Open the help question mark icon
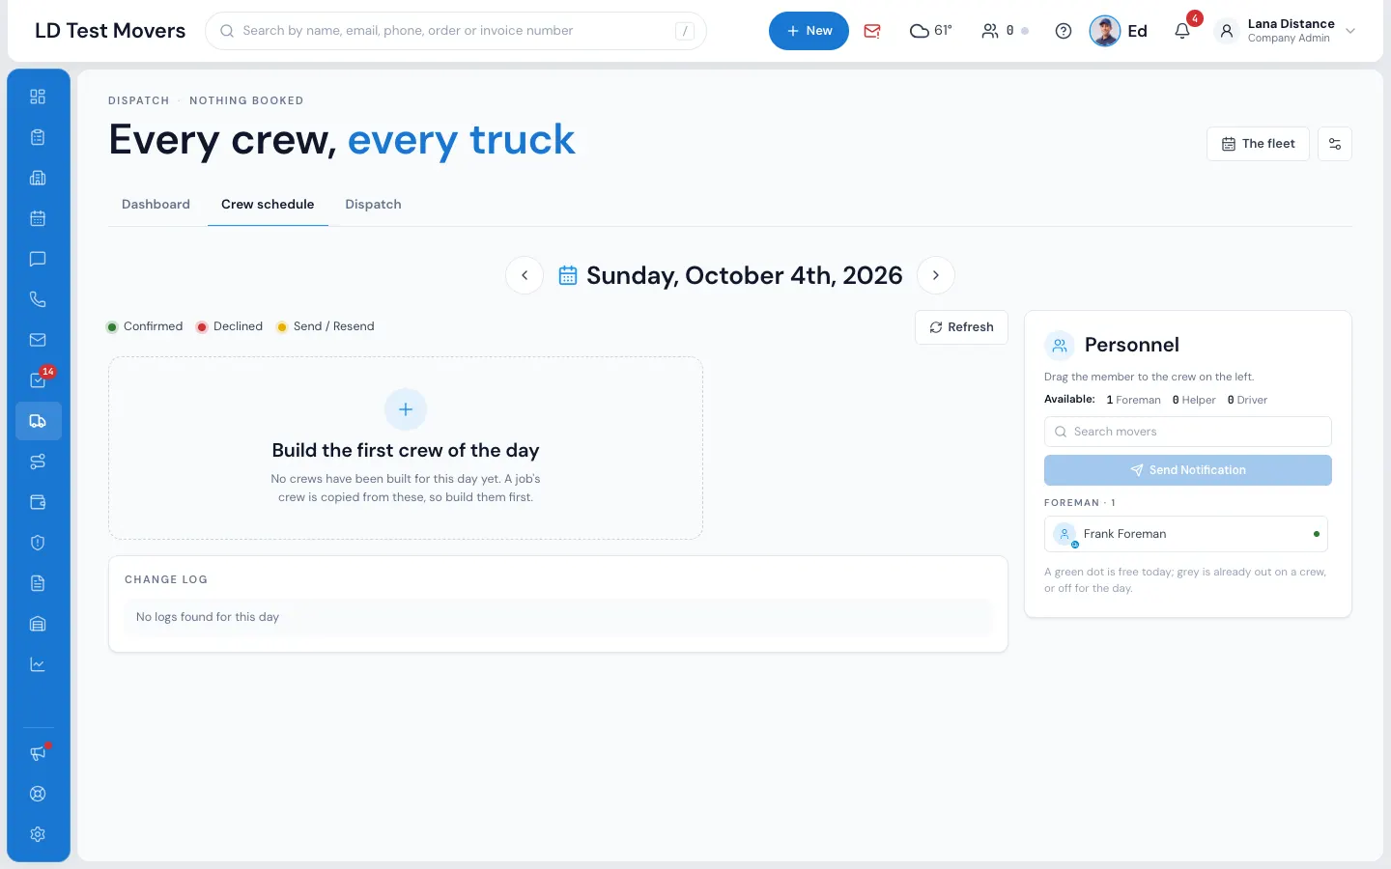Viewport: 1391px width, 869px height. 1064,31
